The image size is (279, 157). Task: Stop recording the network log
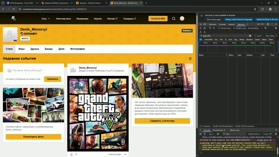click(201, 28)
